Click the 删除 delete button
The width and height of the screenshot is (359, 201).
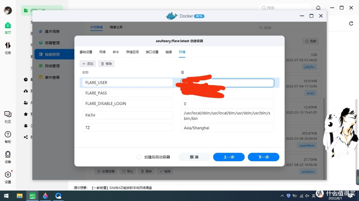(146, 171)
